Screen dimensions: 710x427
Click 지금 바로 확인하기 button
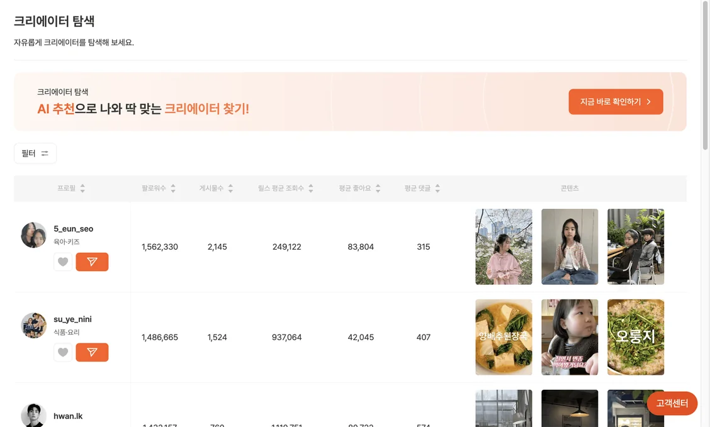pos(616,102)
